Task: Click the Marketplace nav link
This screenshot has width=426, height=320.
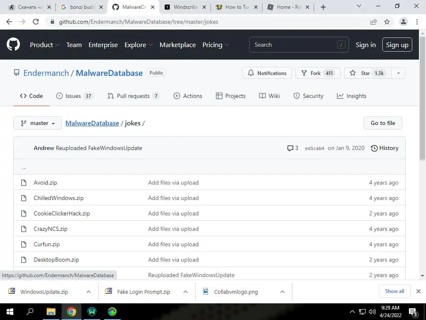Action: [178, 45]
